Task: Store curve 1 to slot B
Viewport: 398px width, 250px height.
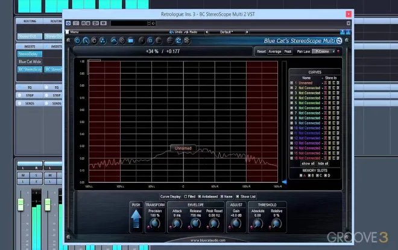Action: 329,83
